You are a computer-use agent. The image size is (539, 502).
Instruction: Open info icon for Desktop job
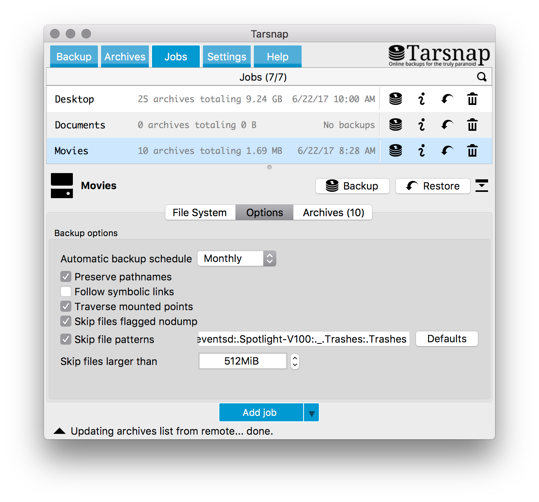point(421,99)
